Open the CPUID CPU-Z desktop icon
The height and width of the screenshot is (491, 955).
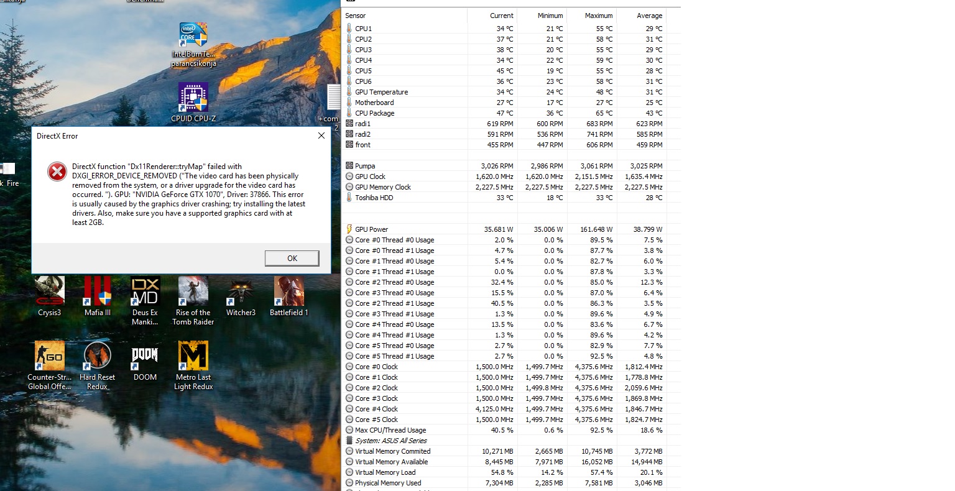[x=193, y=103]
